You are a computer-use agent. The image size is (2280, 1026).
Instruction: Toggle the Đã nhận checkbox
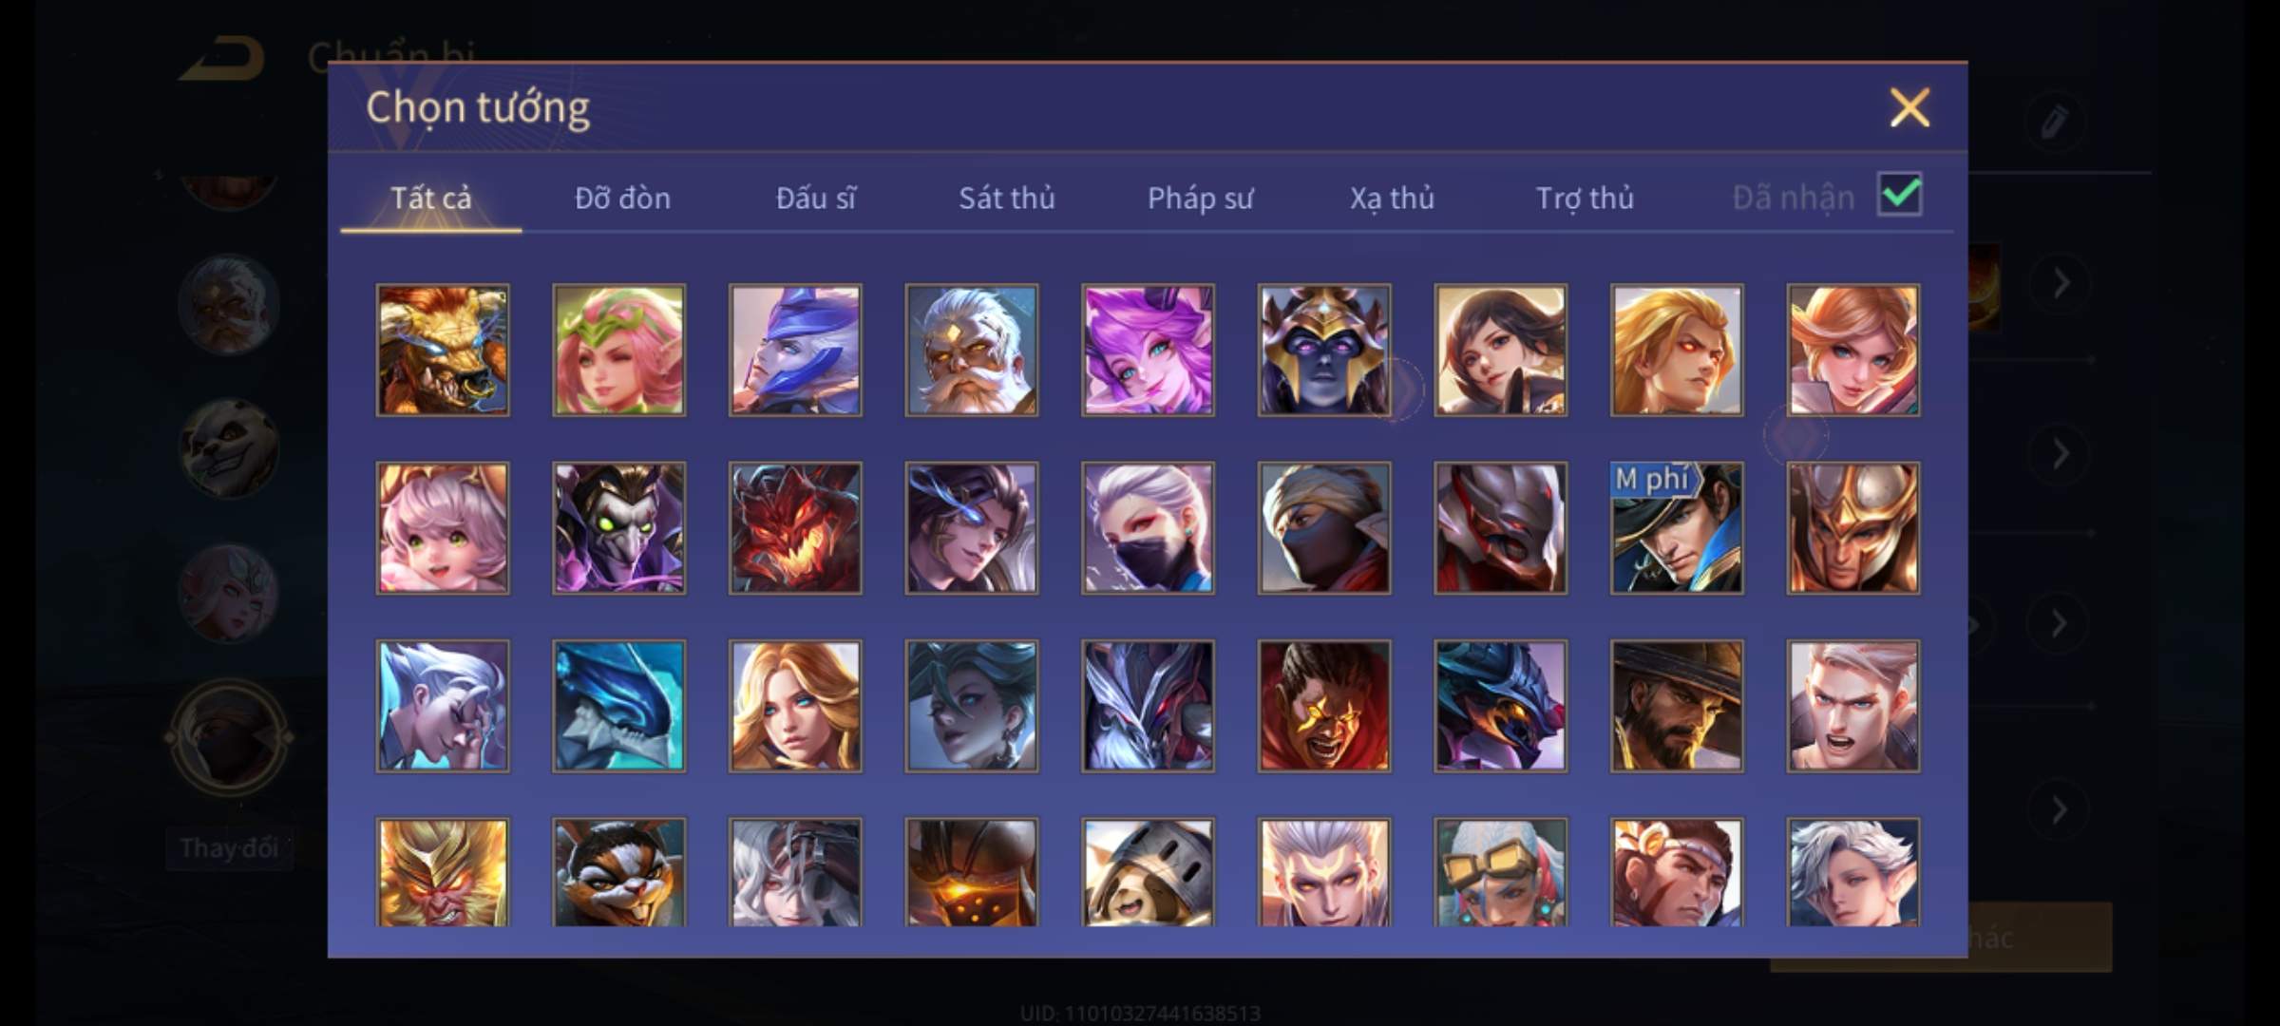(x=1900, y=195)
